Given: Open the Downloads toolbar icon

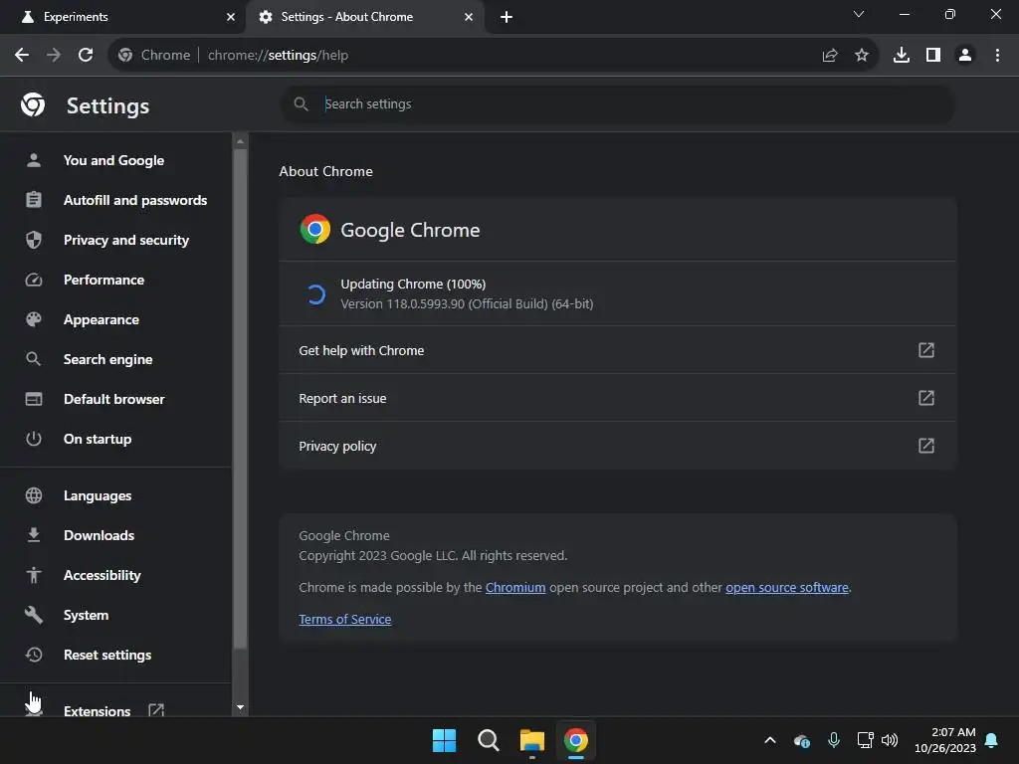Looking at the screenshot, I should coord(902,56).
